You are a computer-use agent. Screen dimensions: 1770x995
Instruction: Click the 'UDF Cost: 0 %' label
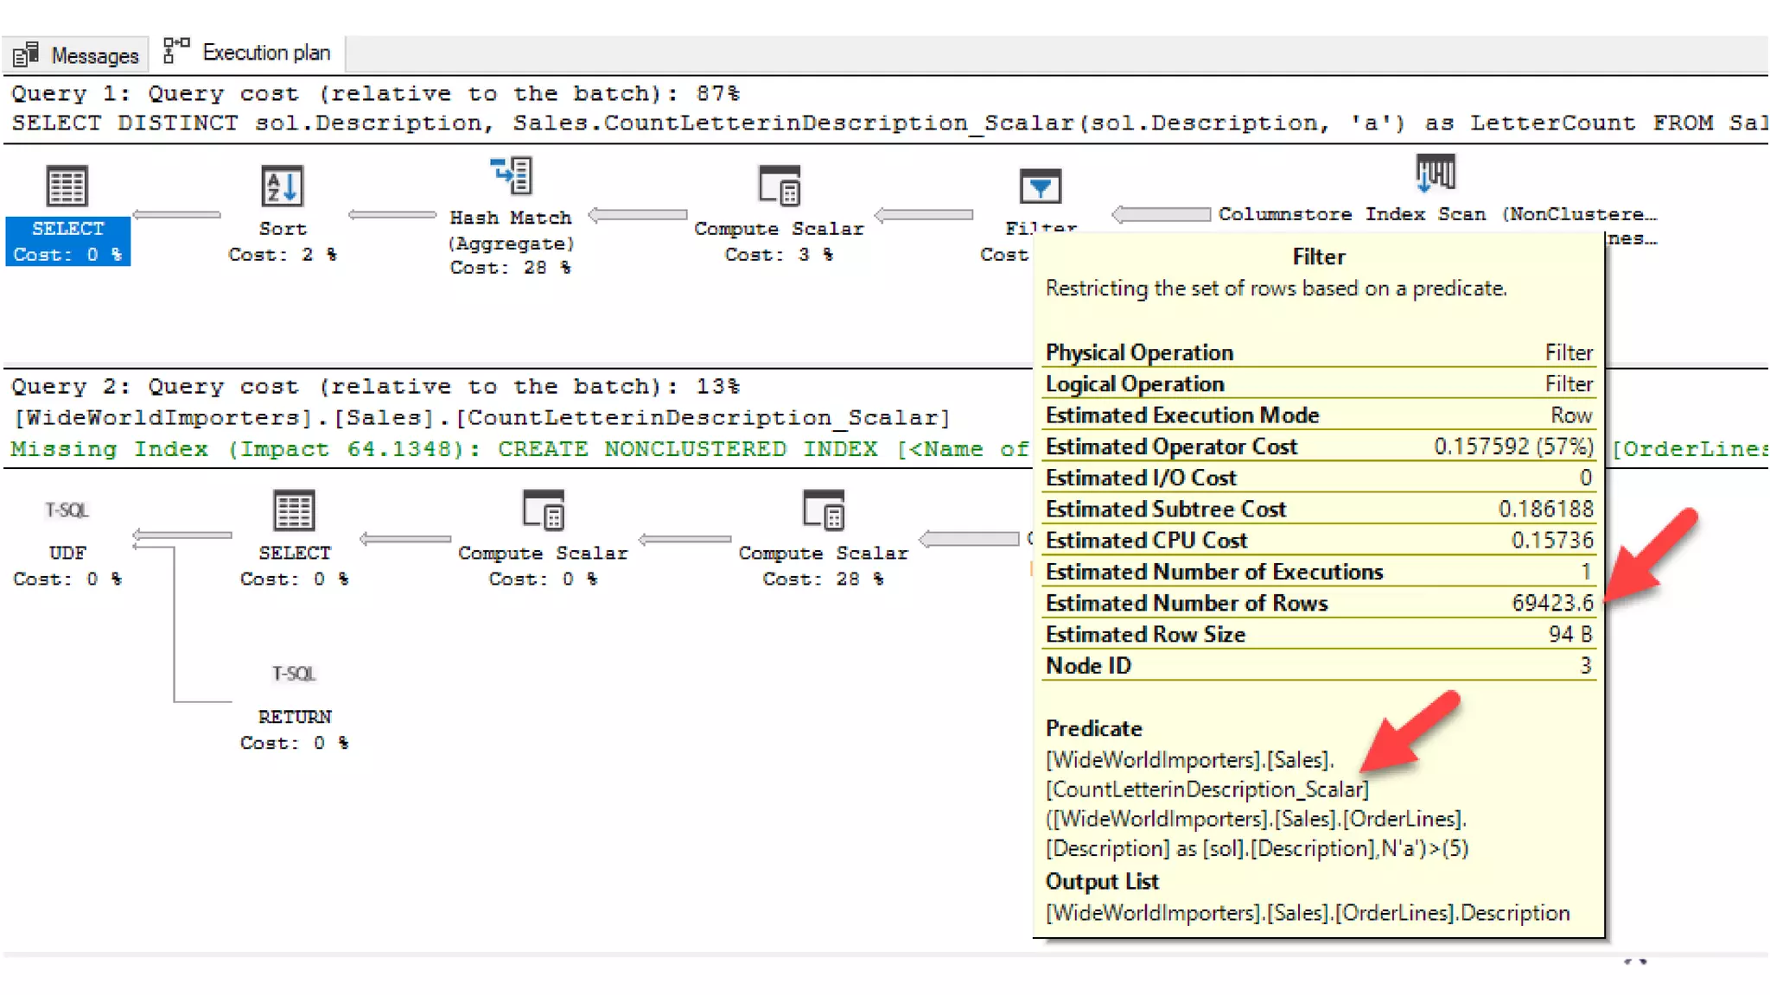pyautogui.click(x=67, y=566)
